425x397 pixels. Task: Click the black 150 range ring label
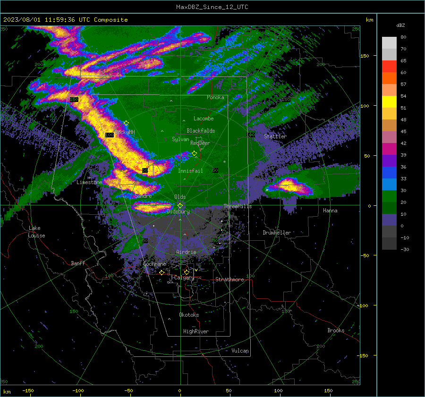[x=74, y=100]
